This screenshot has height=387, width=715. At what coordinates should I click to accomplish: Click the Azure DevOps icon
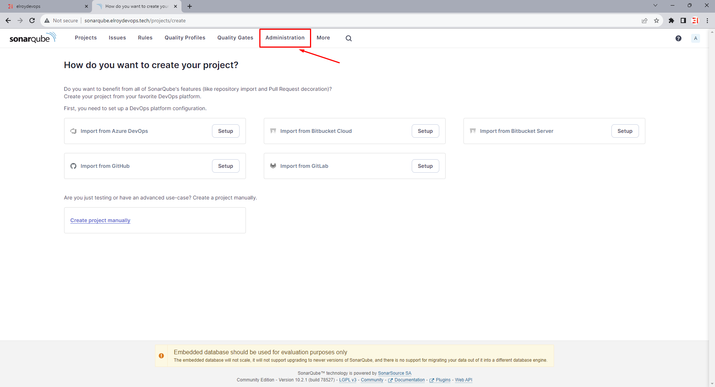tap(73, 131)
